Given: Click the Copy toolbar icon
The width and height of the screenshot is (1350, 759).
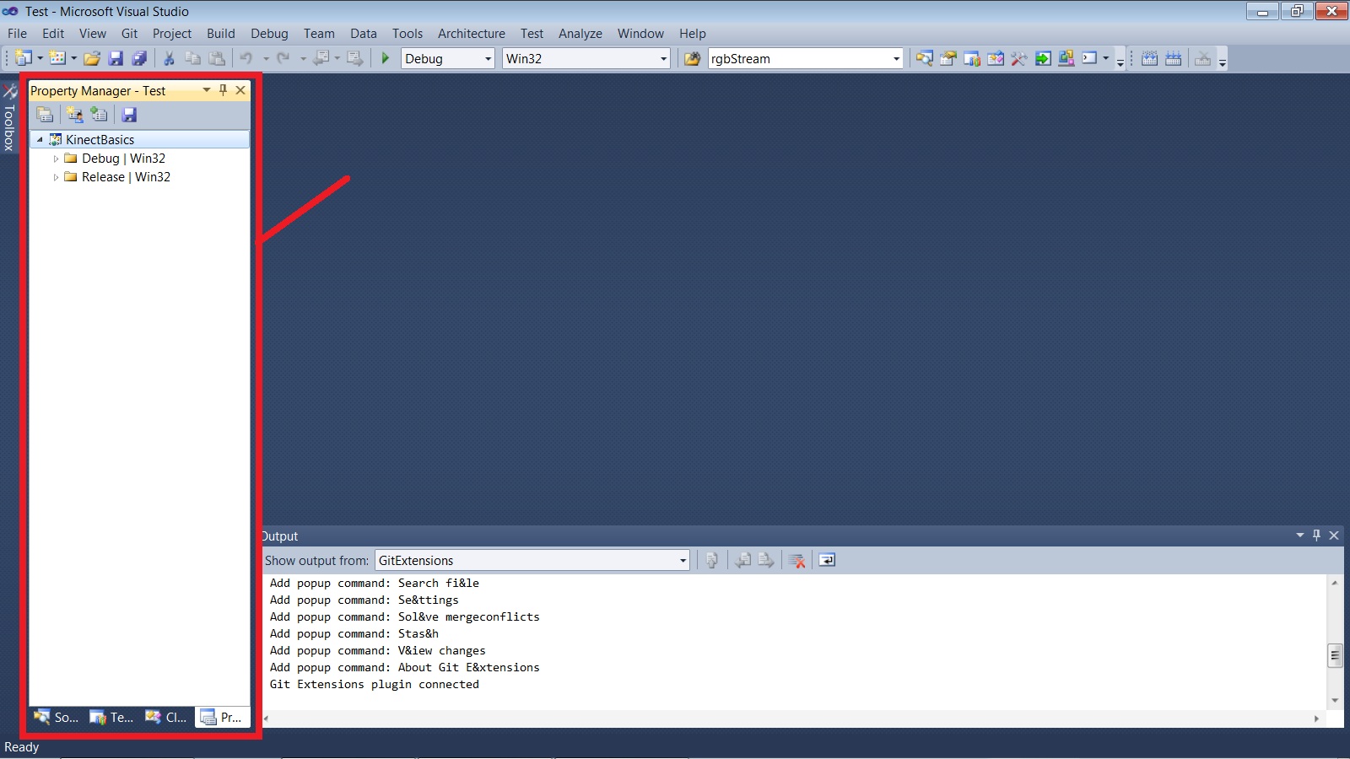Looking at the screenshot, I should point(192,58).
